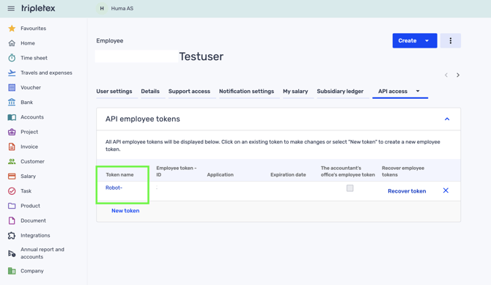The image size is (491, 285).
Task: Open Salary card icon
Action: coord(12,177)
